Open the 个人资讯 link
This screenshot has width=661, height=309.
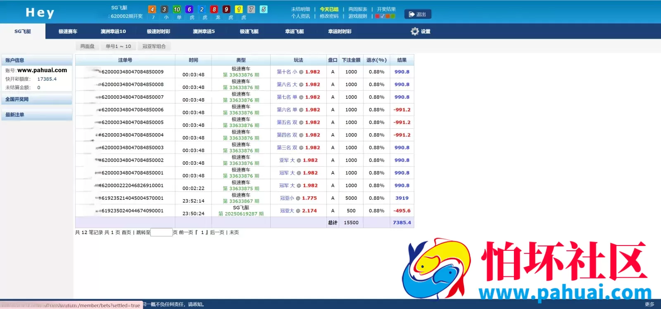[300, 16]
